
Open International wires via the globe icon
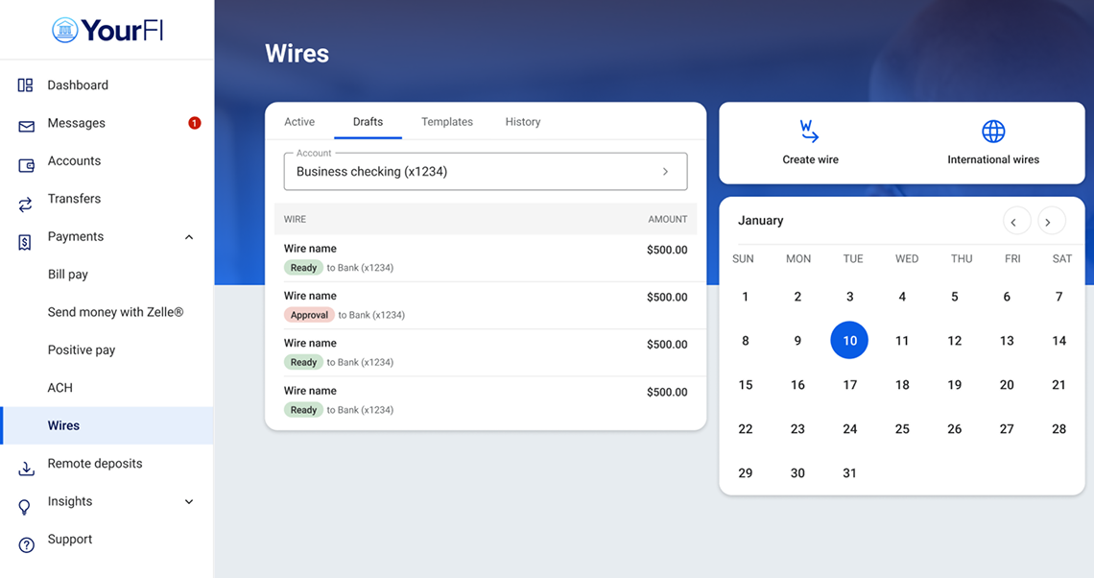pyautogui.click(x=992, y=131)
